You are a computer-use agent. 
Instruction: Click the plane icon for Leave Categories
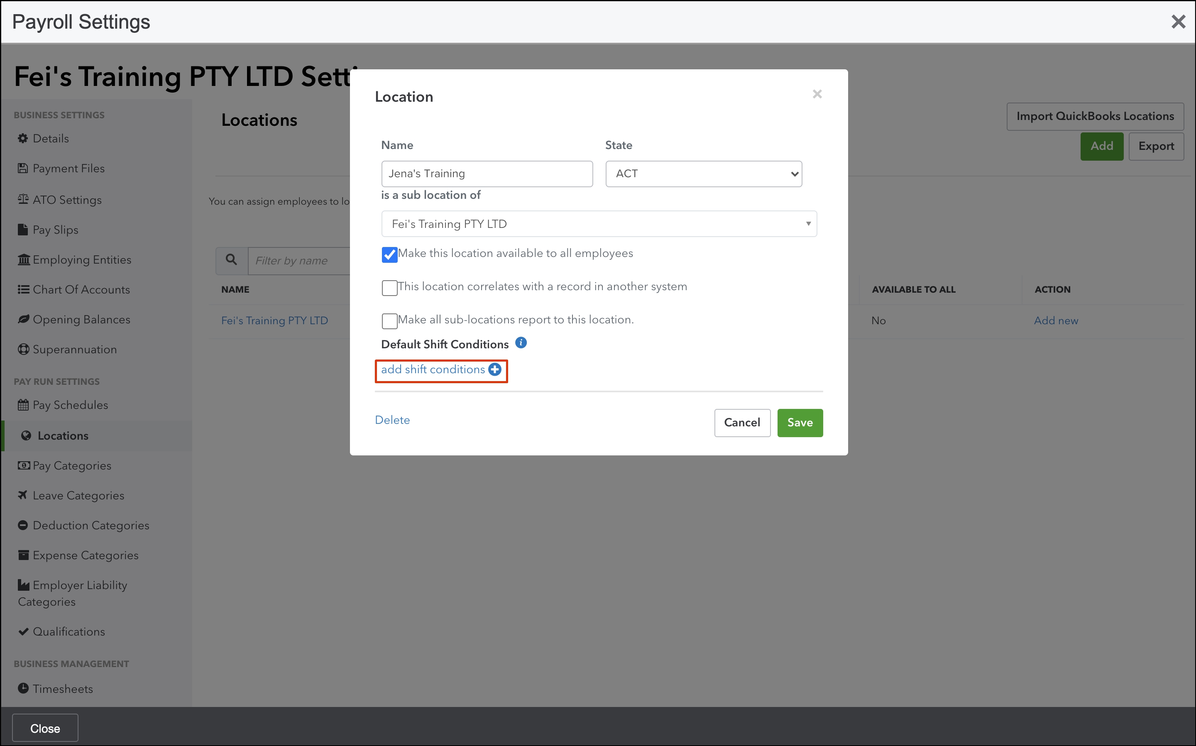click(23, 495)
